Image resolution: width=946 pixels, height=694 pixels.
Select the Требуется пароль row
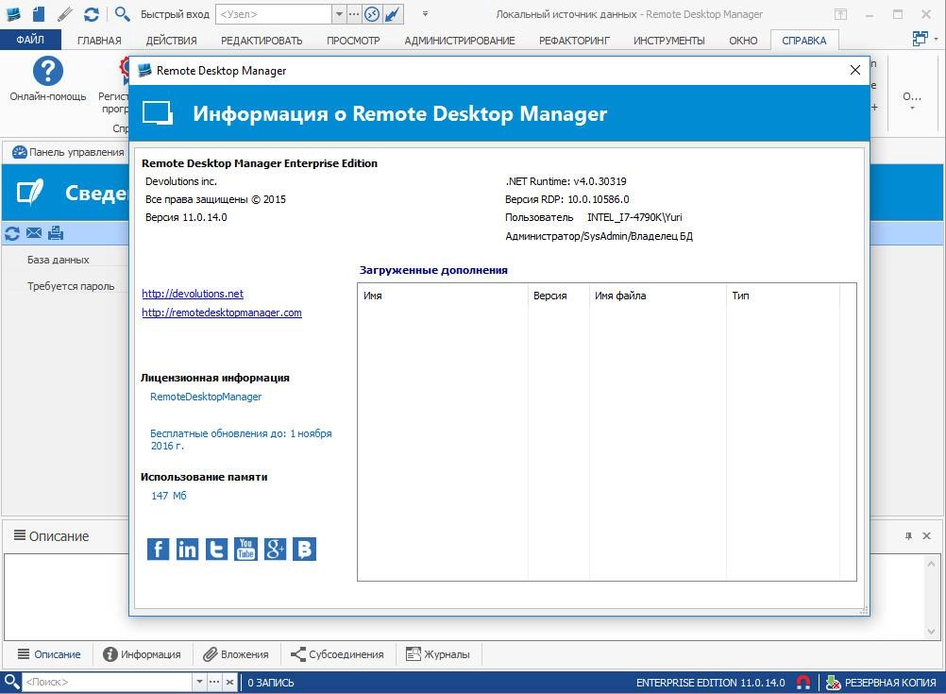(x=71, y=286)
